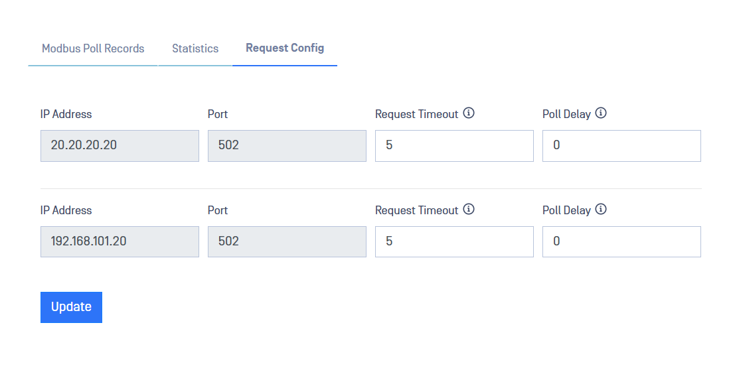Click info icon beside first Request Timeout
731x388 pixels.
pyautogui.click(x=469, y=113)
